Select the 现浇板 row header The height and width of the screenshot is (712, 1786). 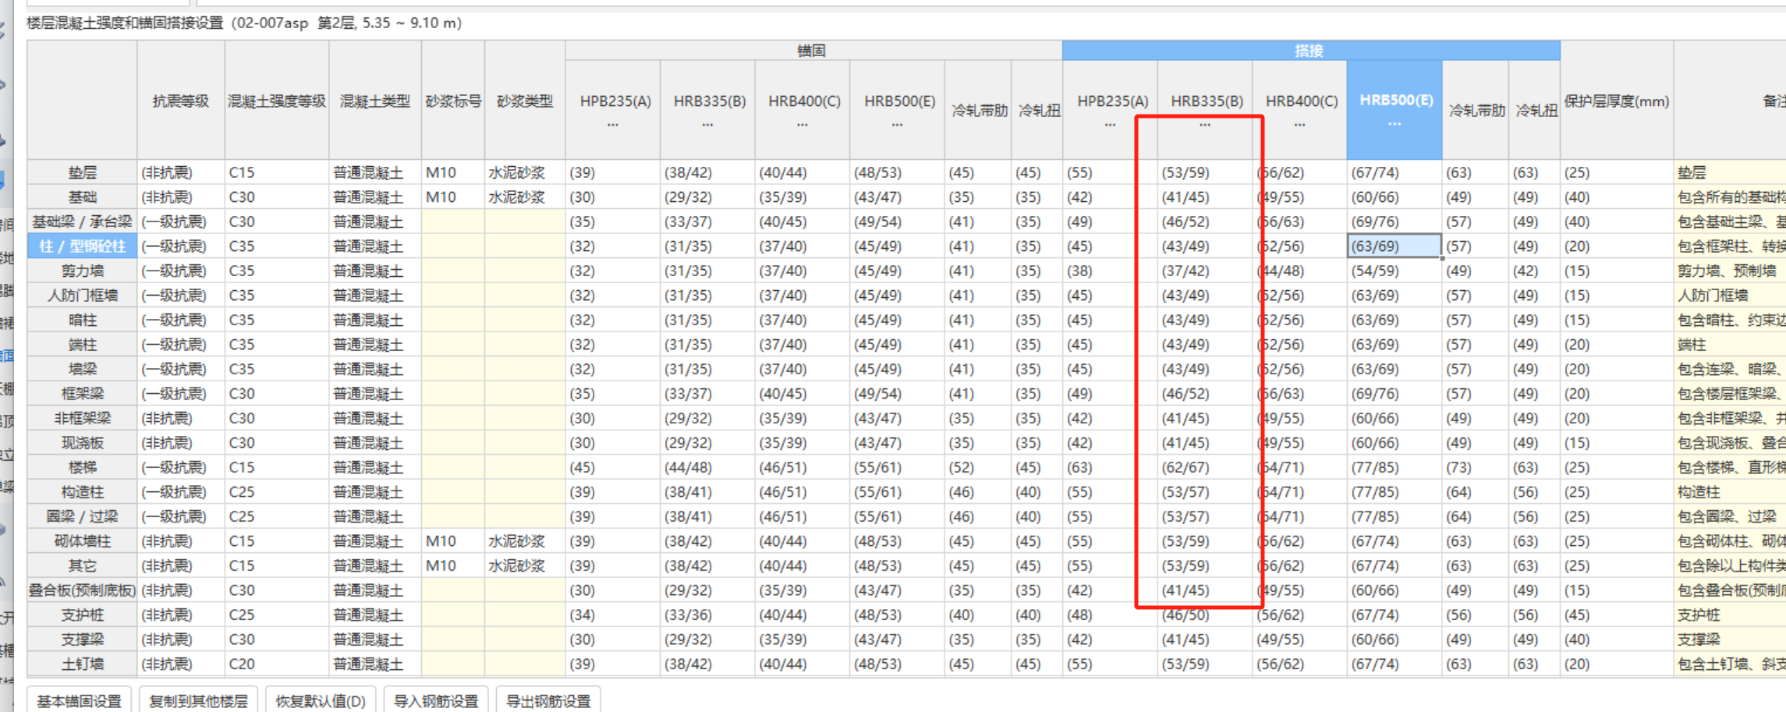point(83,443)
